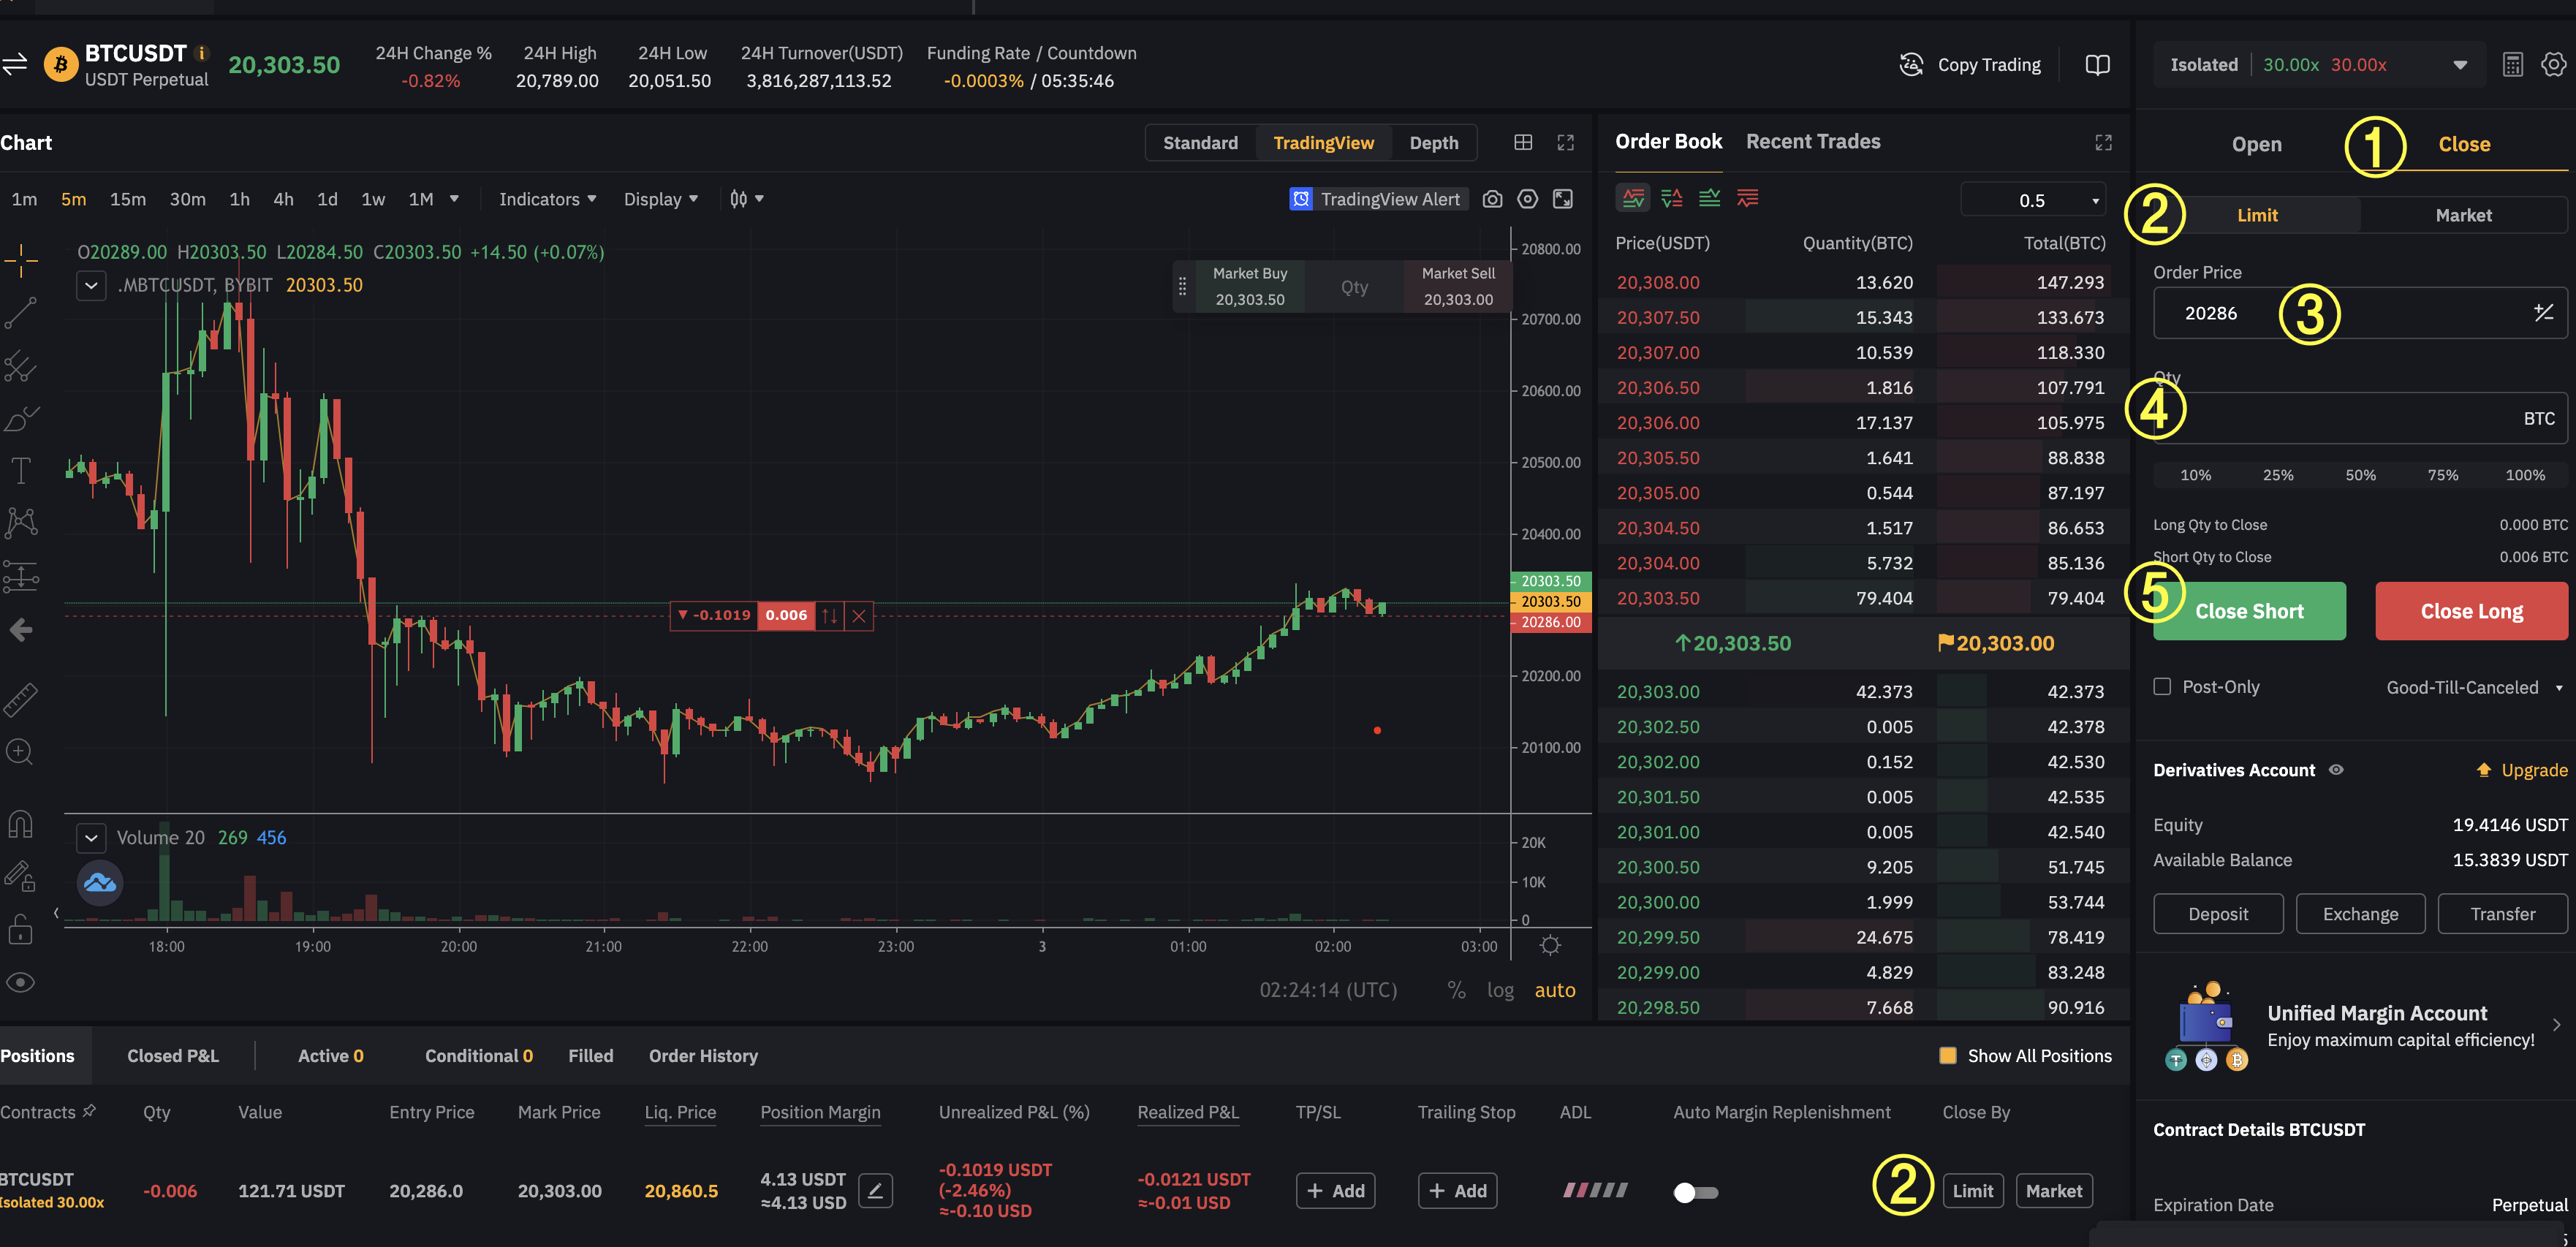Click the chart screenshot camera icon
Screen dimensions: 2576x1247
[x=1492, y=199]
